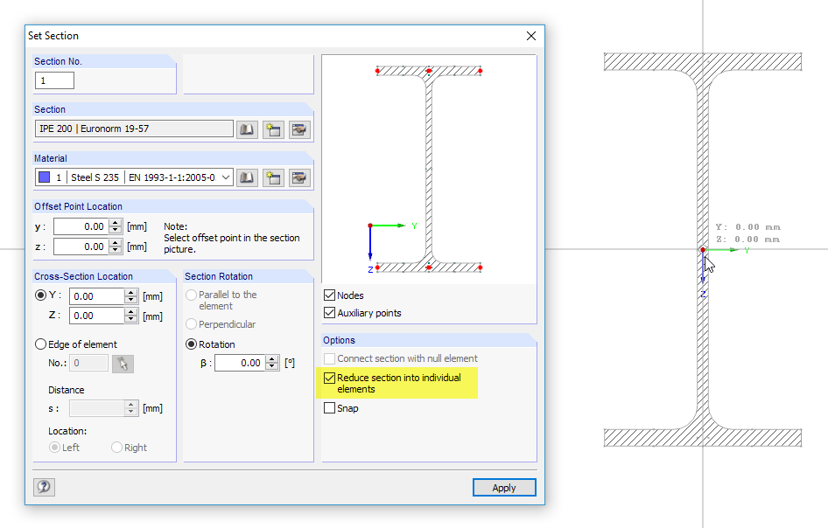Image resolution: width=828 pixels, height=528 pixels.
Task: Click the blue material color swatch
Action: point(45,177)
